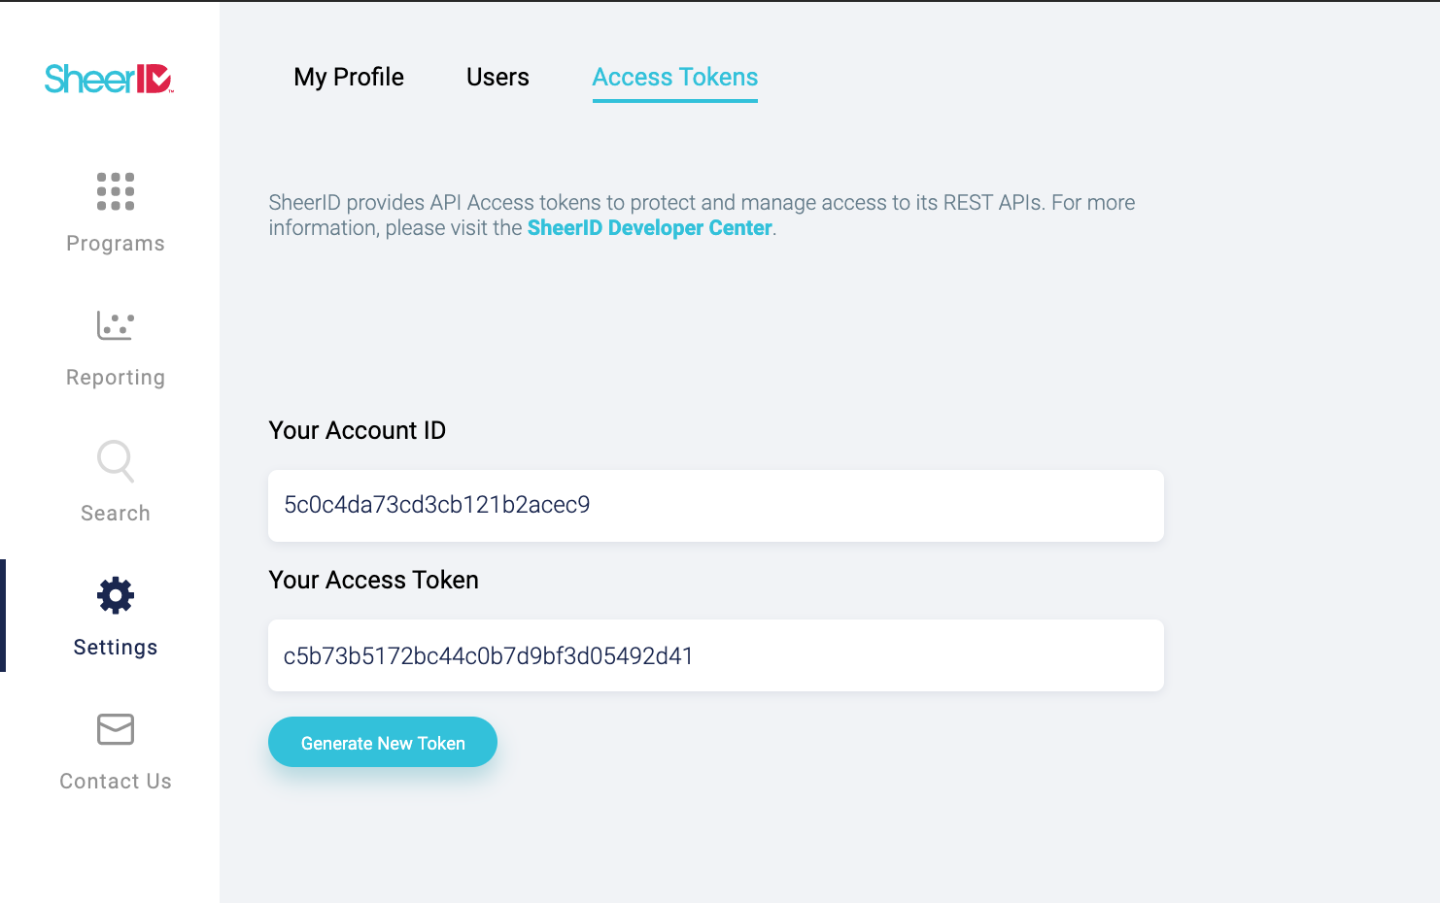Click the Contact Us sidebar label
Viewport: 1440px width, 903px height.
(x=116, y=782)
